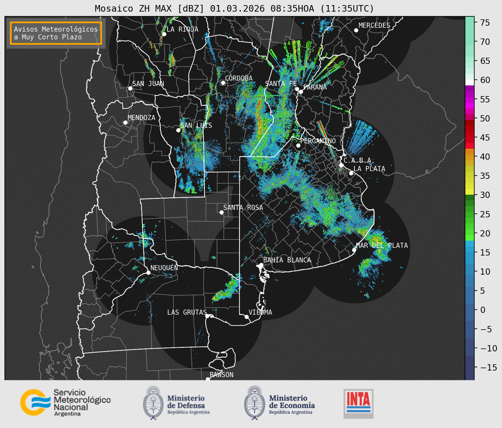Click the 15 dBZ light blue band
502x428 pixels.
click(x=469, y=252)
